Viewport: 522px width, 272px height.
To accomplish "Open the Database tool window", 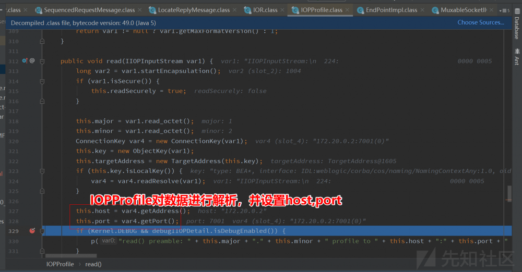I will (517, 25).
